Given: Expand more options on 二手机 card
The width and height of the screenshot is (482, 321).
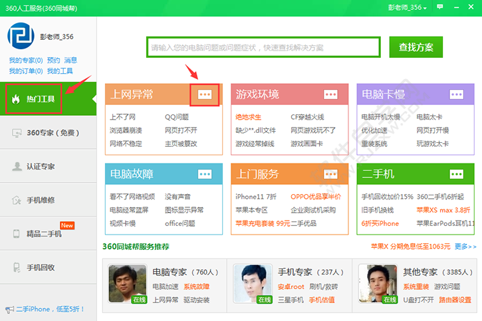Looking at the screenshot, I should click(x=457, y=174).
